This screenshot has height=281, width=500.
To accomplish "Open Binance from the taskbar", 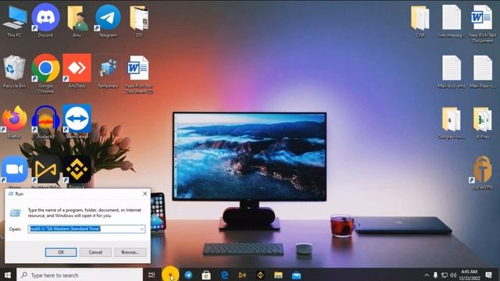I will pos(260,275).
